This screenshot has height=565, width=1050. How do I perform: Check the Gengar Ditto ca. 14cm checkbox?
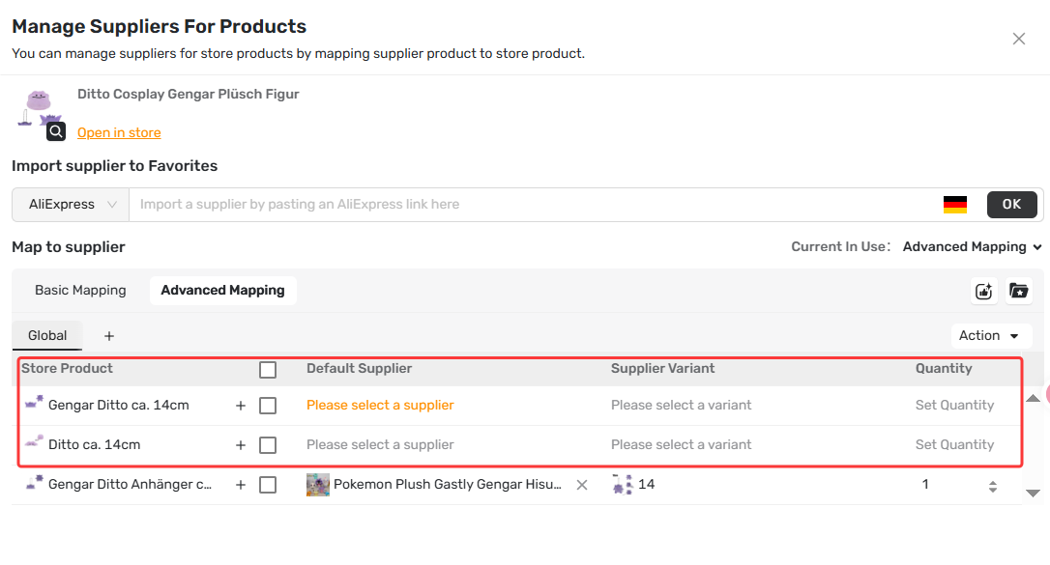pyautogui.click(x=268, y=406)
